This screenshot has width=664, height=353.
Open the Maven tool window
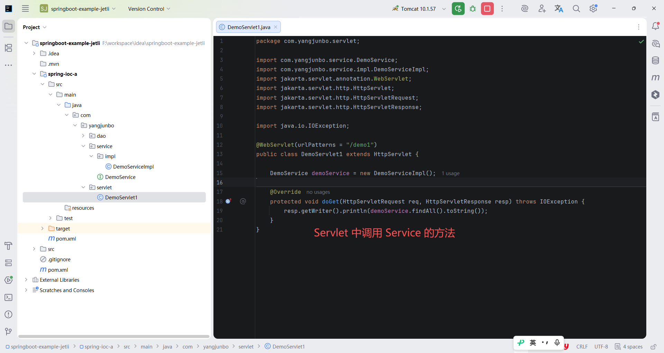[x=655, y=78]
